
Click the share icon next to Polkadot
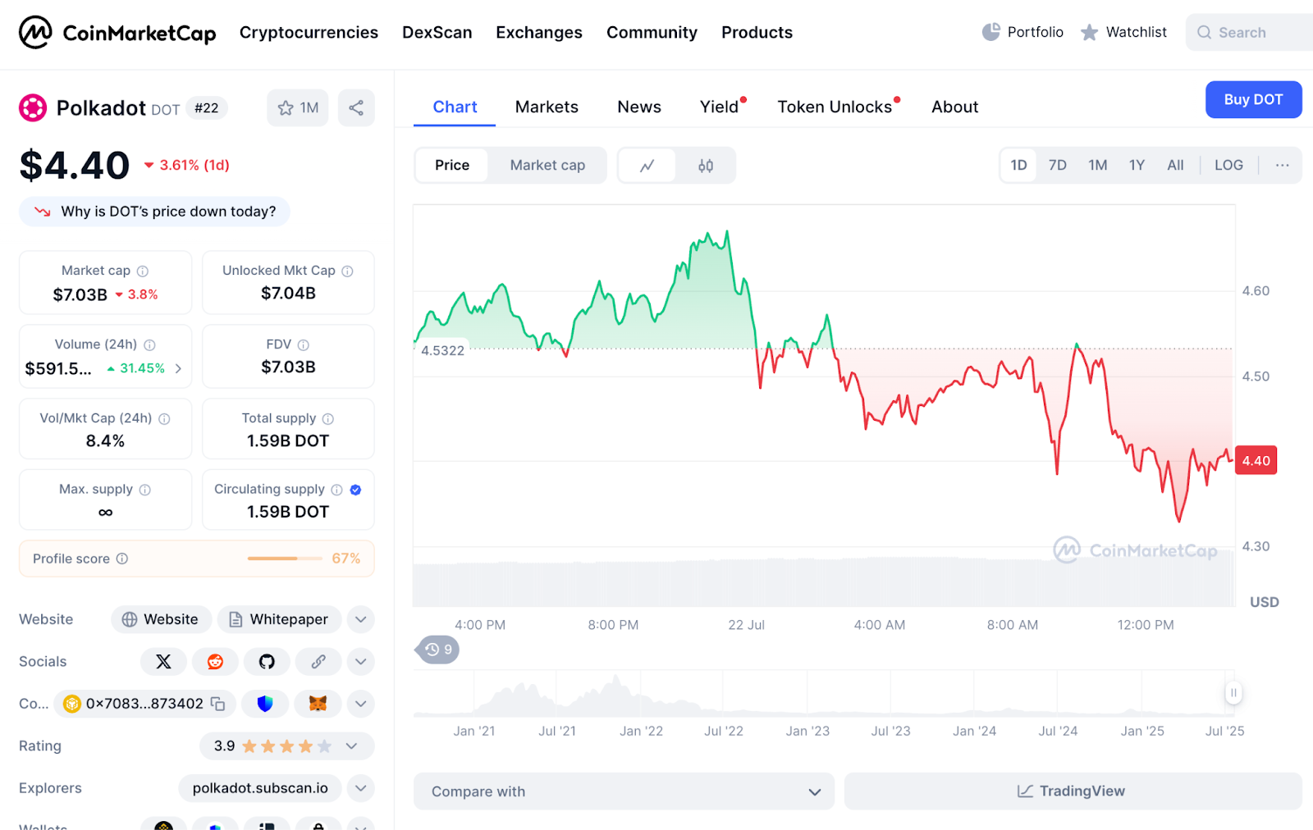(356, 108)
